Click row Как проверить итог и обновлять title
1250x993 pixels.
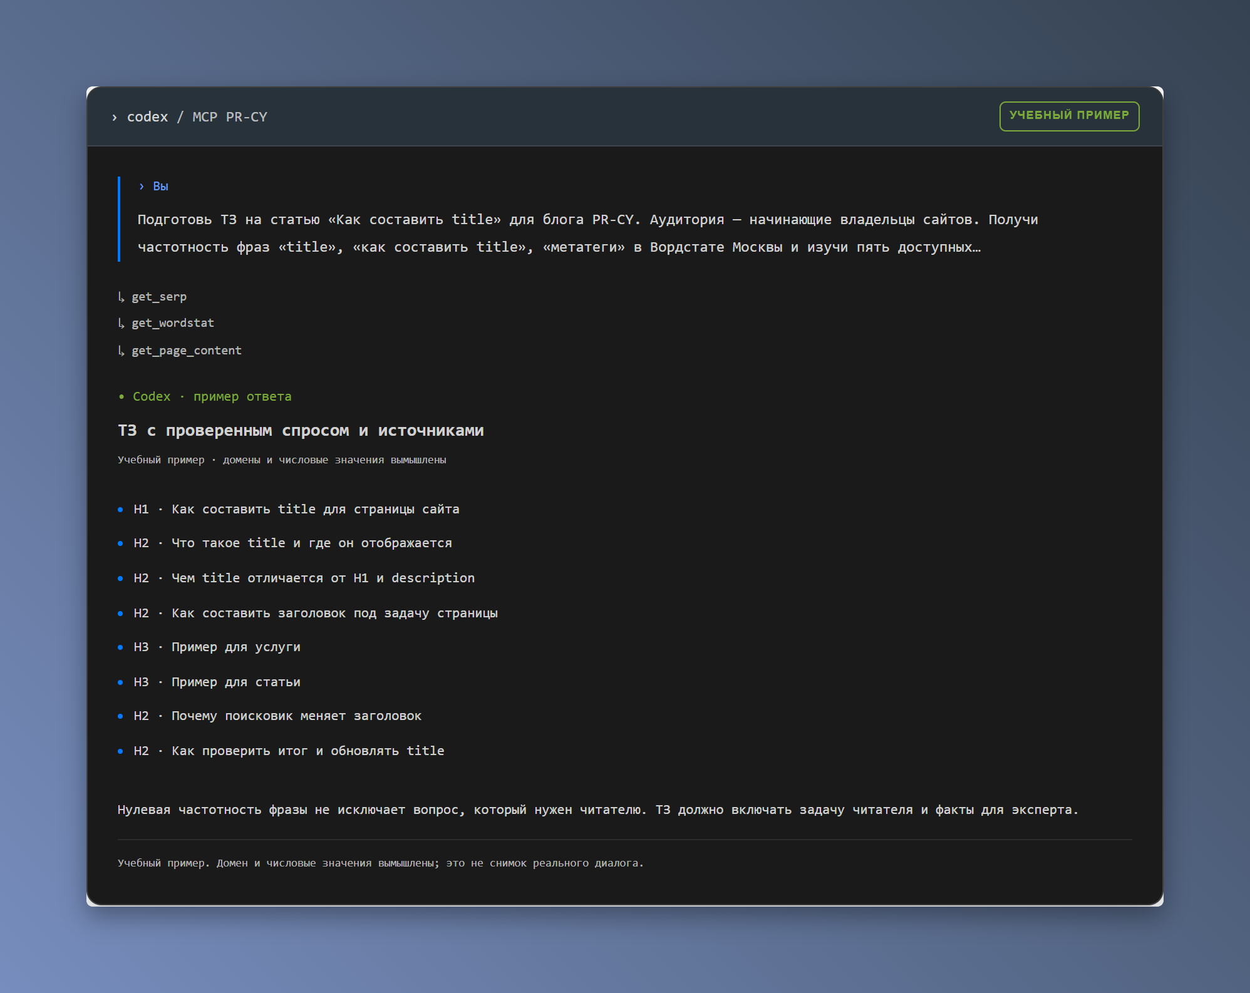[x=281, y=751]
